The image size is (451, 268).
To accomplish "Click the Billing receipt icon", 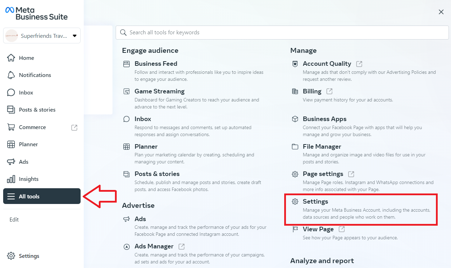I will pyautogui.click(x=295, y=91).
